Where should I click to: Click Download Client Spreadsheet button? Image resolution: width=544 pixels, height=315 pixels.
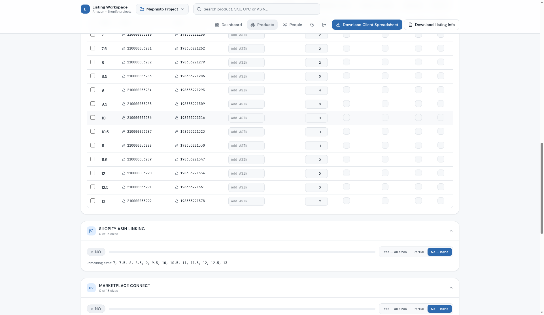[367, 25]
